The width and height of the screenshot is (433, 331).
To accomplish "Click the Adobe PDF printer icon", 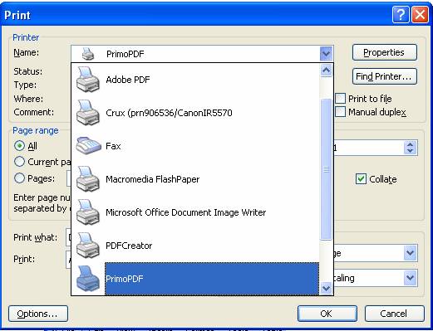I will tap(88, 80).
